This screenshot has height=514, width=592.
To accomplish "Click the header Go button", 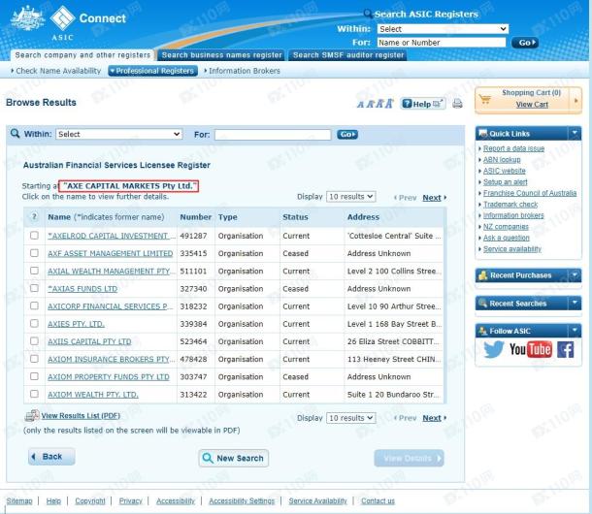I will point(525,43).
